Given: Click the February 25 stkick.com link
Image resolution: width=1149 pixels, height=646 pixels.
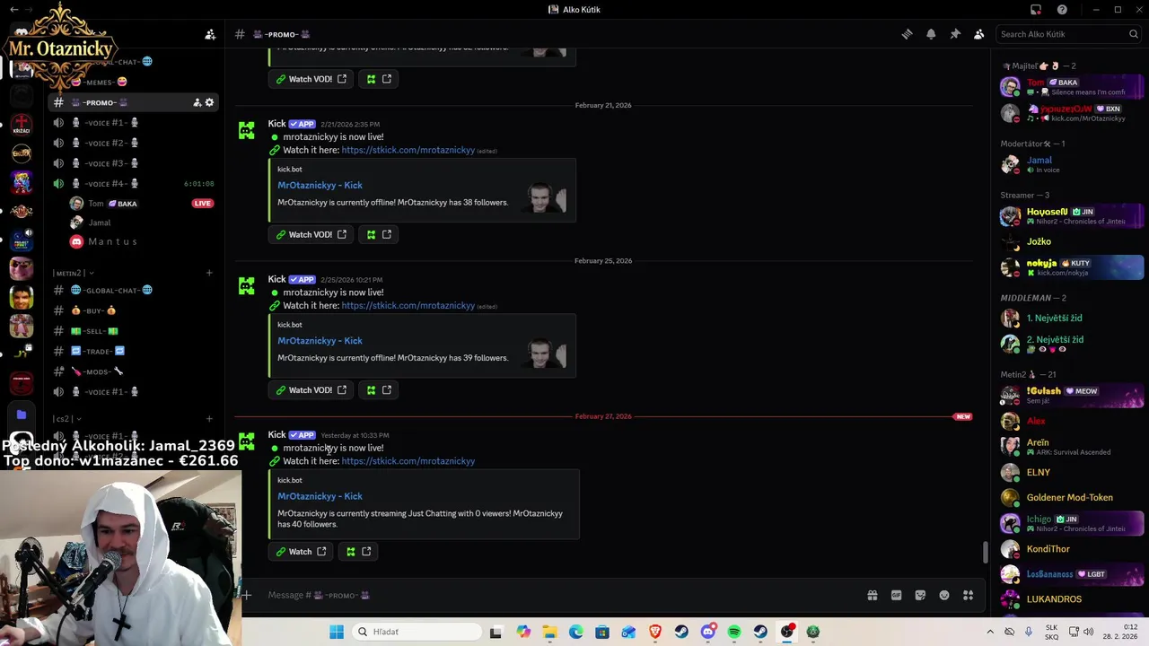Looking at the screenshot, I should (408, 305).
